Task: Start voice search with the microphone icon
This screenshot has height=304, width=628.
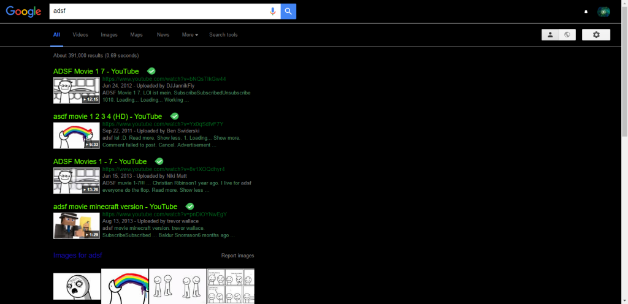Action: click(273, 11)
